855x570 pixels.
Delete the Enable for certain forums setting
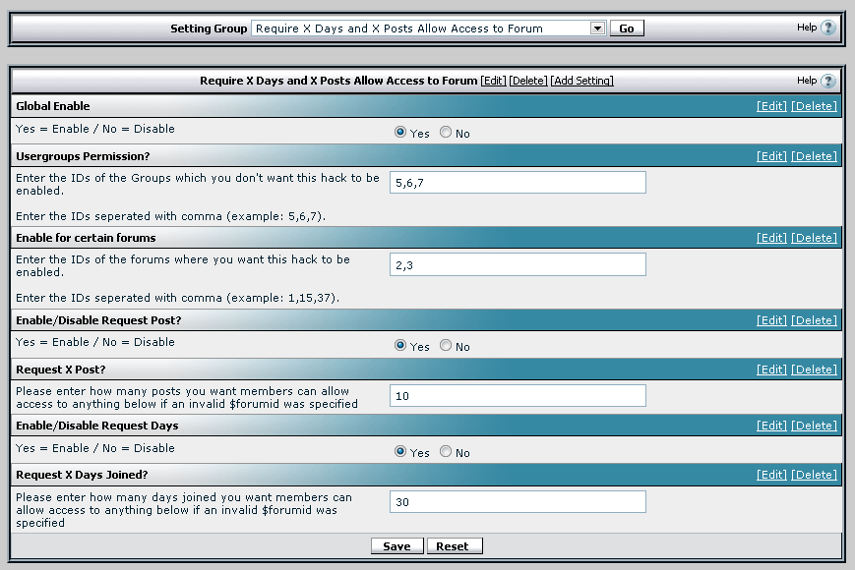point(814,238)
